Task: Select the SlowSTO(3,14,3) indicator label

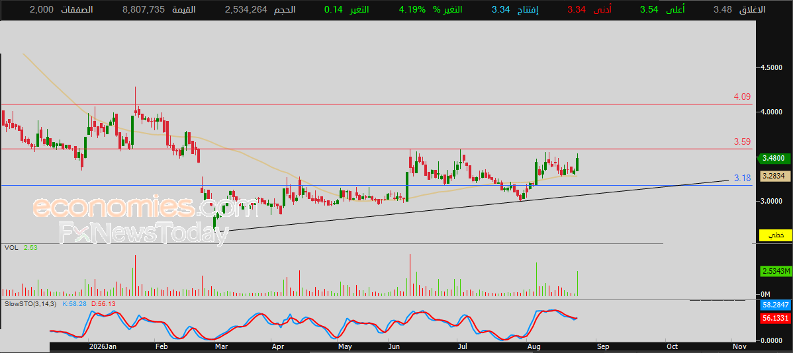Action: pos(31,303)
